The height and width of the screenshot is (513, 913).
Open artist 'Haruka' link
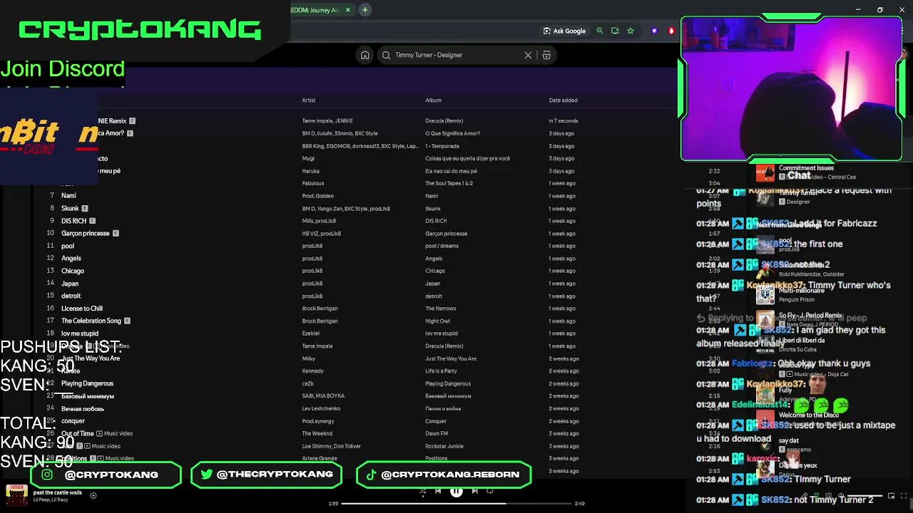tap(310, 171)
